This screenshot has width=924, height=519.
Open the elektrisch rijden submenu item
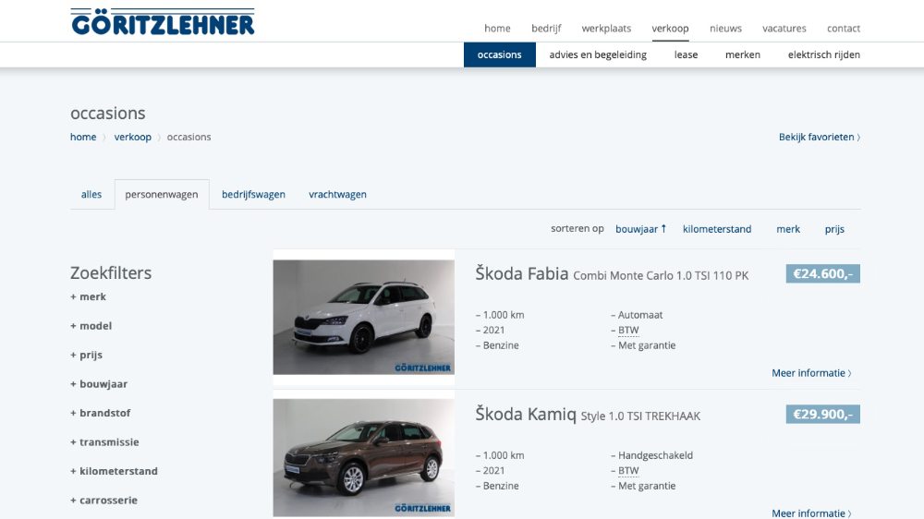pyautogui.click(x=823, y=54)
